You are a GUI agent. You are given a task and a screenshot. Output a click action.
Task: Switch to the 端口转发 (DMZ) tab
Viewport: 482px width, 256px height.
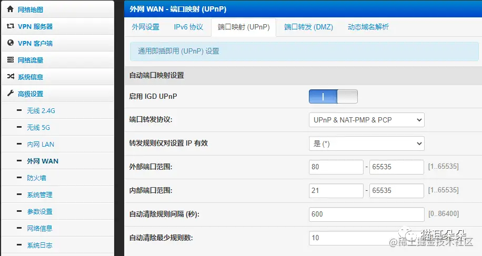[x=309, y=27]
